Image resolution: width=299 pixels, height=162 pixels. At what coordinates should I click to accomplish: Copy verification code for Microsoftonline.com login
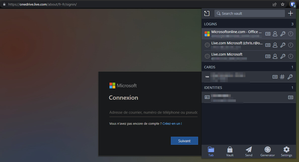coord(291,34)
